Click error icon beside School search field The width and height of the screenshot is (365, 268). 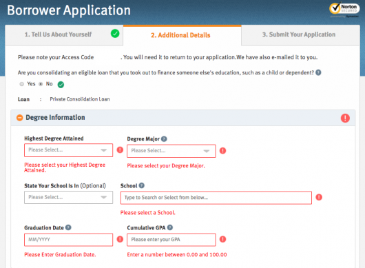[x=319, y=197]
